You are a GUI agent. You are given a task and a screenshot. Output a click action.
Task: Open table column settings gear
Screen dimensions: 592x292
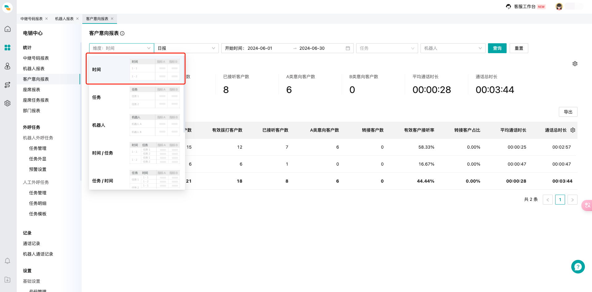click(x=573, y=130)
